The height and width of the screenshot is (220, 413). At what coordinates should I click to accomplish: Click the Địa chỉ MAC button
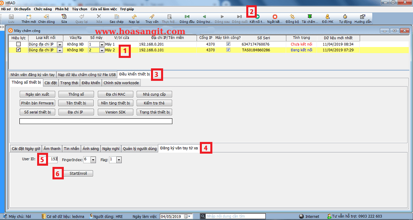click(x=115, y=94)
